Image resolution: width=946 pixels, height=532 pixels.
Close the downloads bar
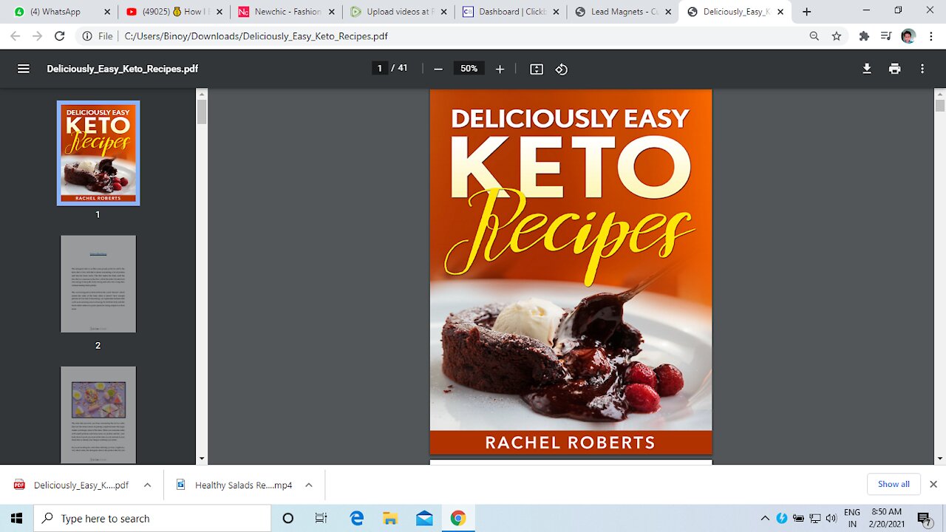[x=933, y=484]
